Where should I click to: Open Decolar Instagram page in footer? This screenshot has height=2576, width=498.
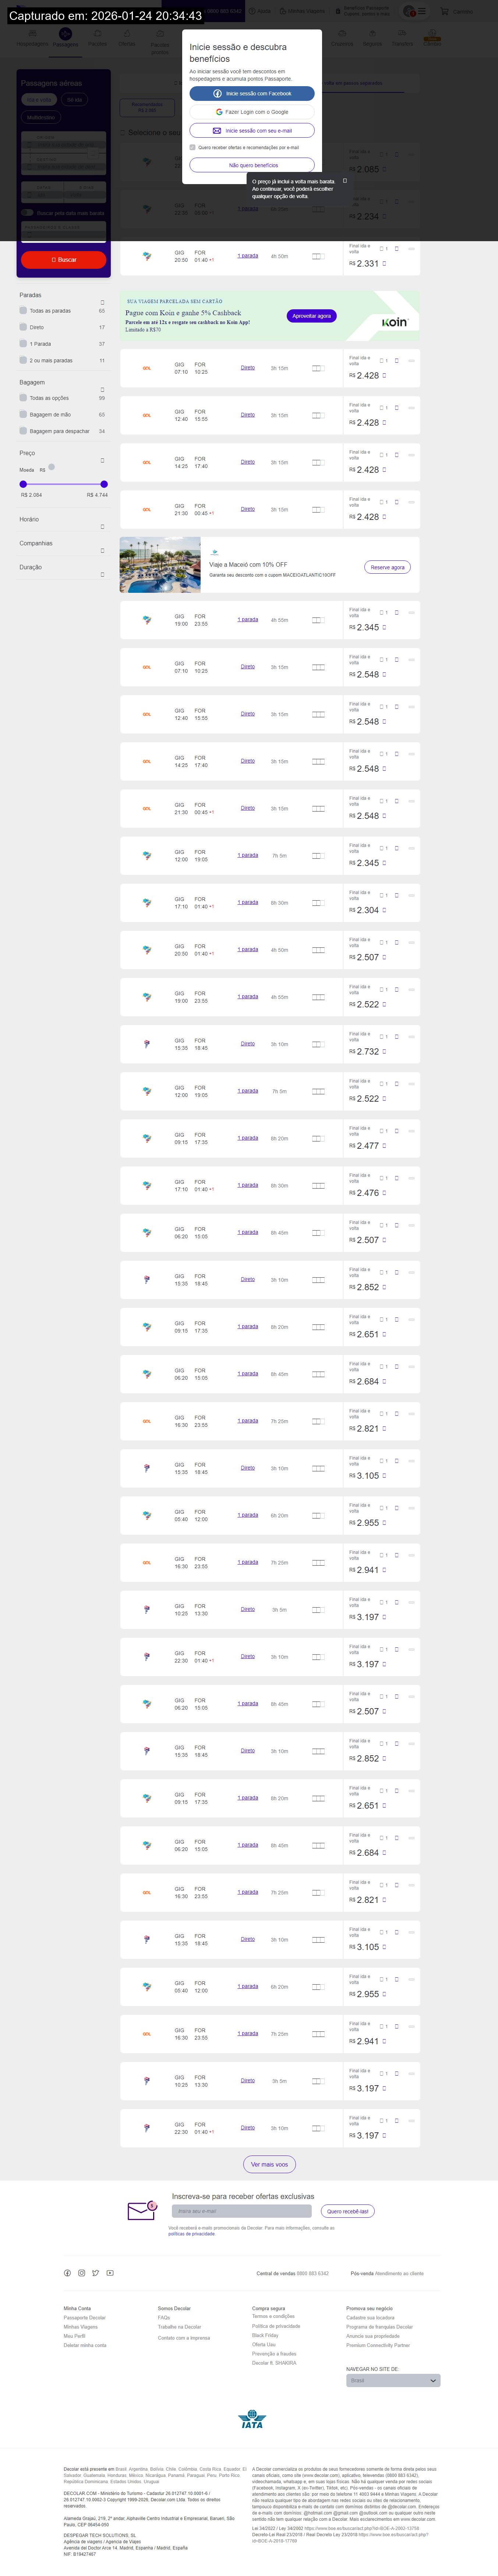tap(82, 2273)
